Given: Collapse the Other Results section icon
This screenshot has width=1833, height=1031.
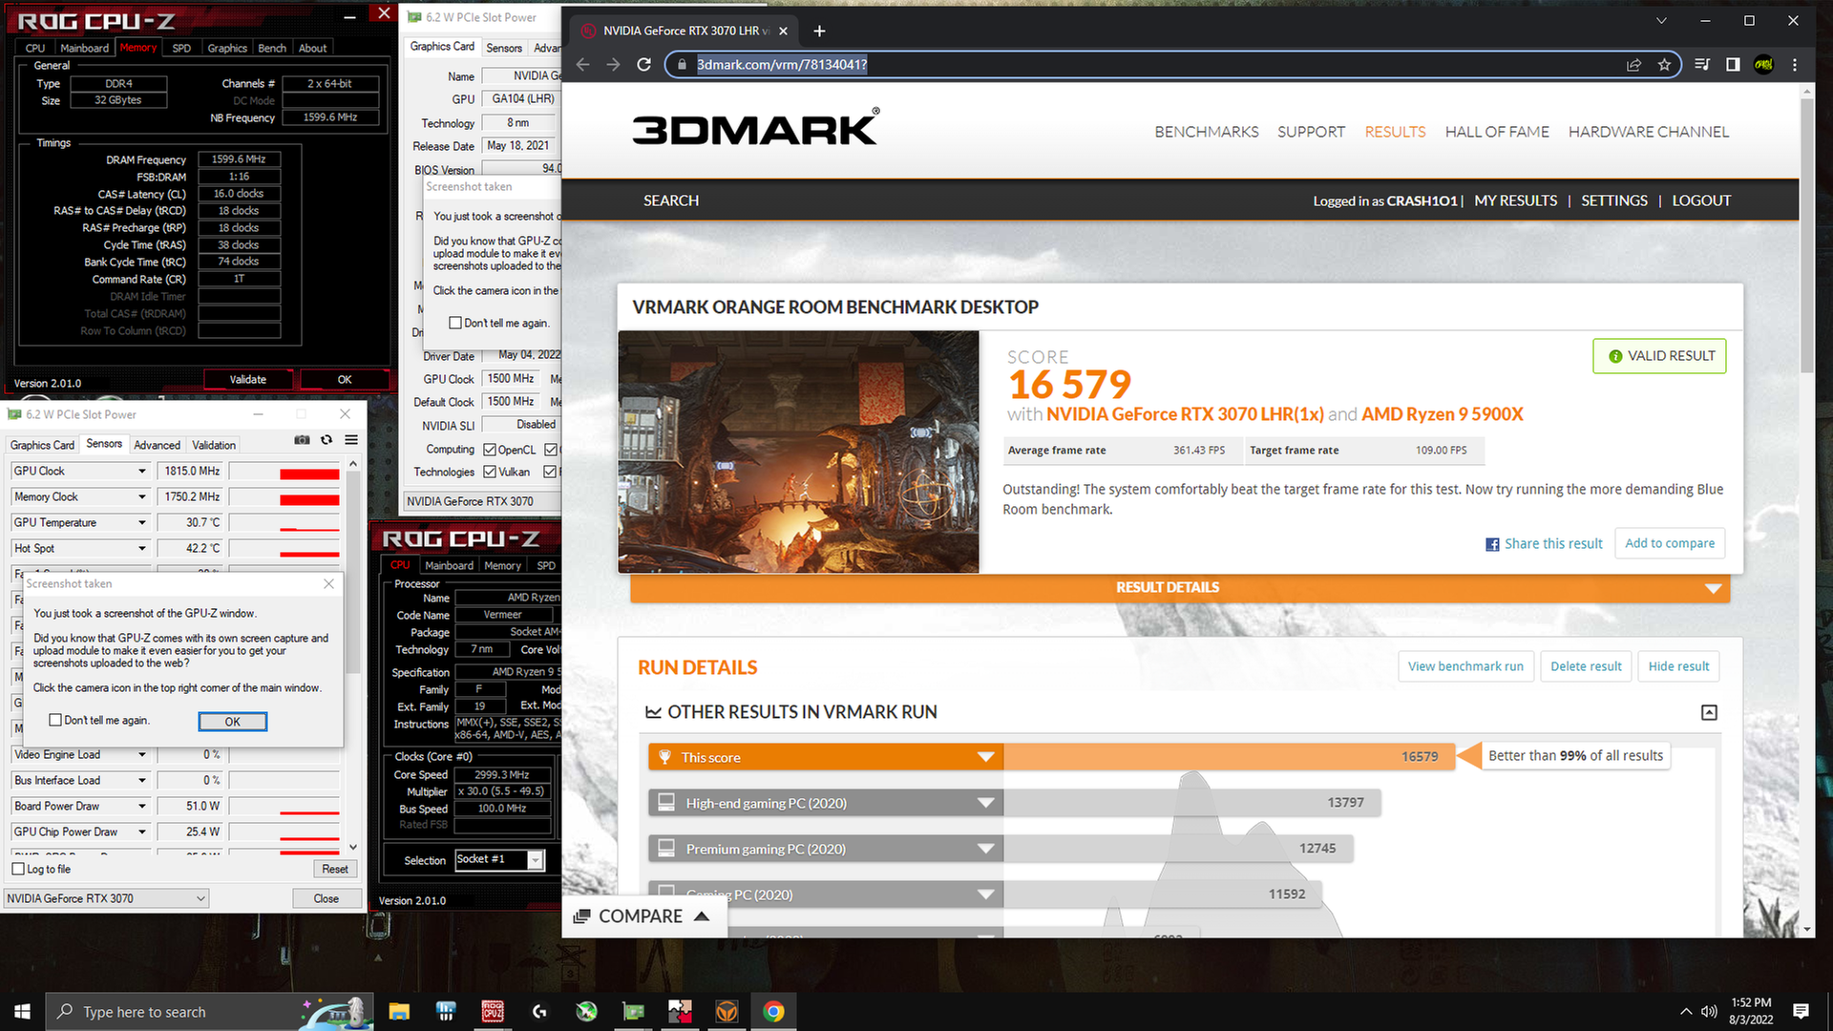Looking at the screenshot, I should tap(1709, 712).
